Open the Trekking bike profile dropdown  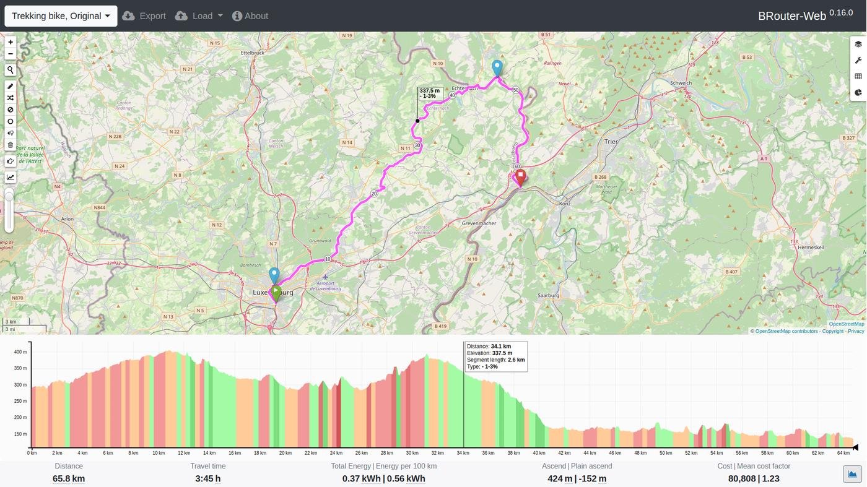click(x=59, y=15)
